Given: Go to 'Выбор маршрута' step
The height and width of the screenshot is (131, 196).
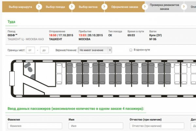Looking at the screenshot, I should click(20, 7).
